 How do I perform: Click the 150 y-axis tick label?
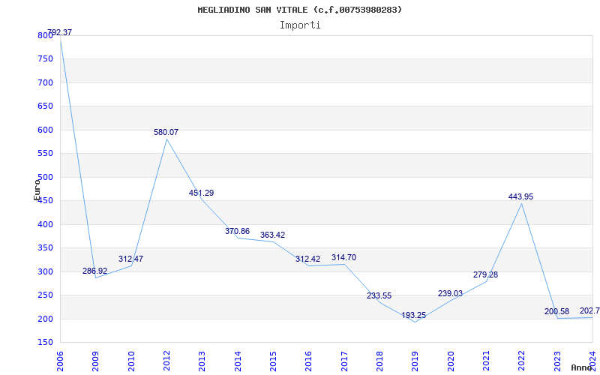[x=45, y=343]
